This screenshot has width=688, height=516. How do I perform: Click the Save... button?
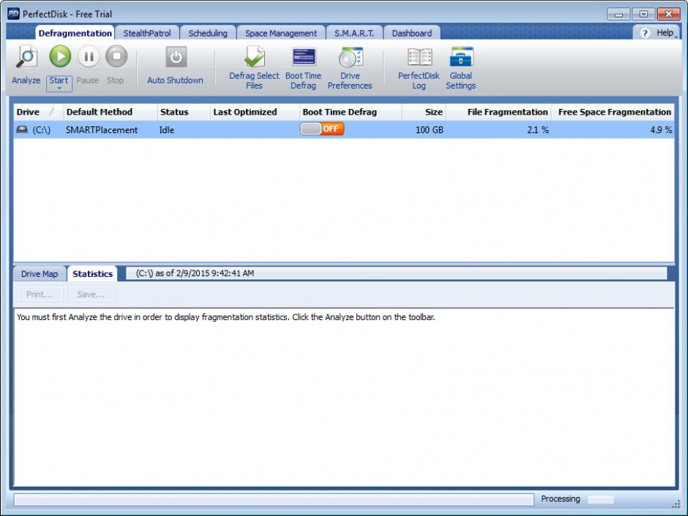pos(91,294)
